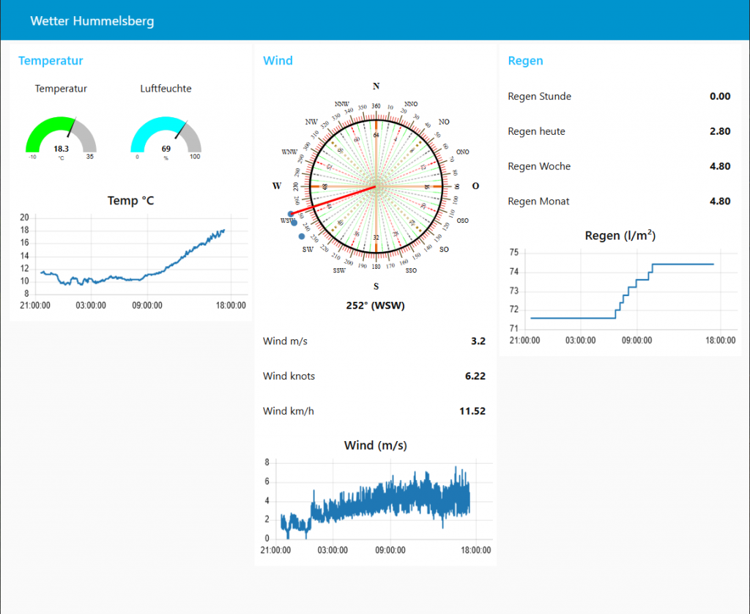The height and width of the screenshot is (614, 750).
Task: Click the 252° (WSW) direction readout
Action: 376,306
